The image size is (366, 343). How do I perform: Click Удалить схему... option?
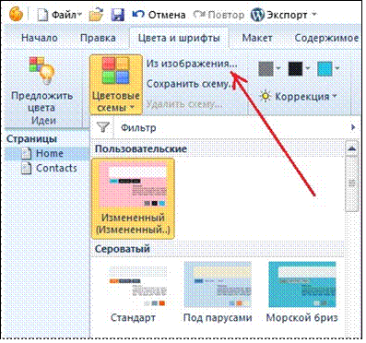click(x=184, y=104)
